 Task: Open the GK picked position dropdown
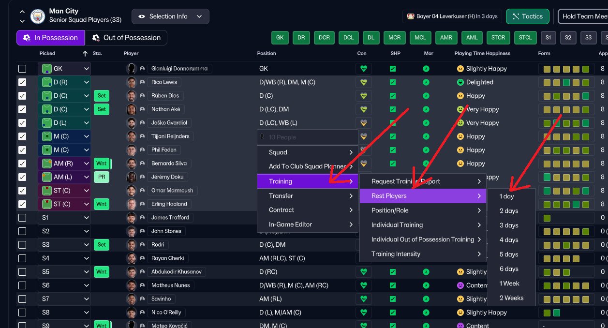click(x=64, y=69)
